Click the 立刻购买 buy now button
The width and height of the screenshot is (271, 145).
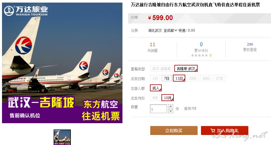[174, 130]
